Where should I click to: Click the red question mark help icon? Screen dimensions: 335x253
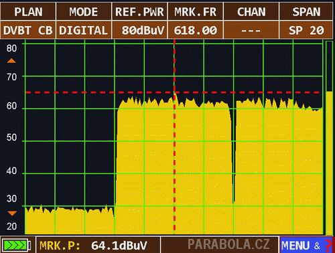coord(328,245)
